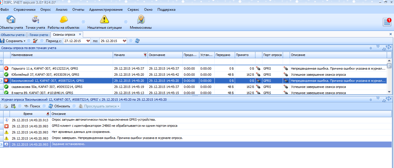The image size is (394, 168).
Task: Open the start date calendar dropdown
Action: pos(89,41)
